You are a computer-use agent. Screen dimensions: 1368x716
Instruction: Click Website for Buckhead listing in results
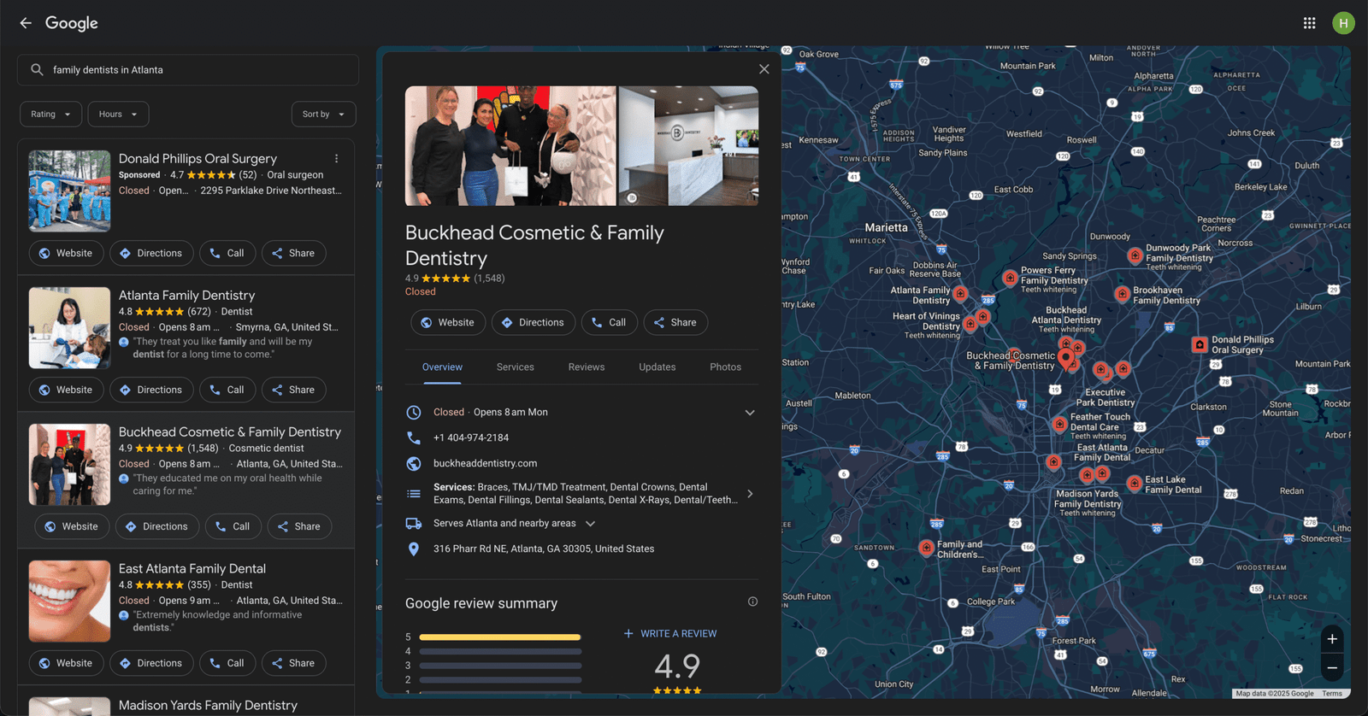tap(72, 527)
